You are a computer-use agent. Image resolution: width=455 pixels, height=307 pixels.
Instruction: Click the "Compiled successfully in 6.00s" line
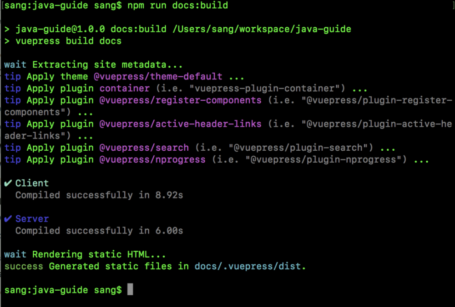99,231
